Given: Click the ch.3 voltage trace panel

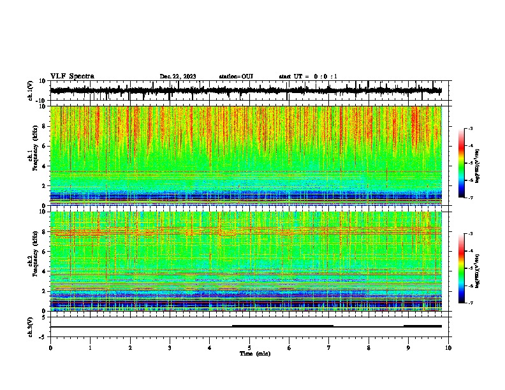Looking at the screenshot, I should point(249,327).
